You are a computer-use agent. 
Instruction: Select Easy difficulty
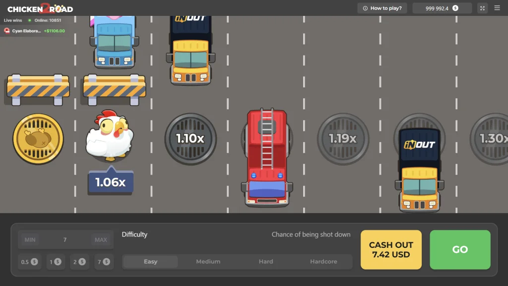tap(151, 261)
